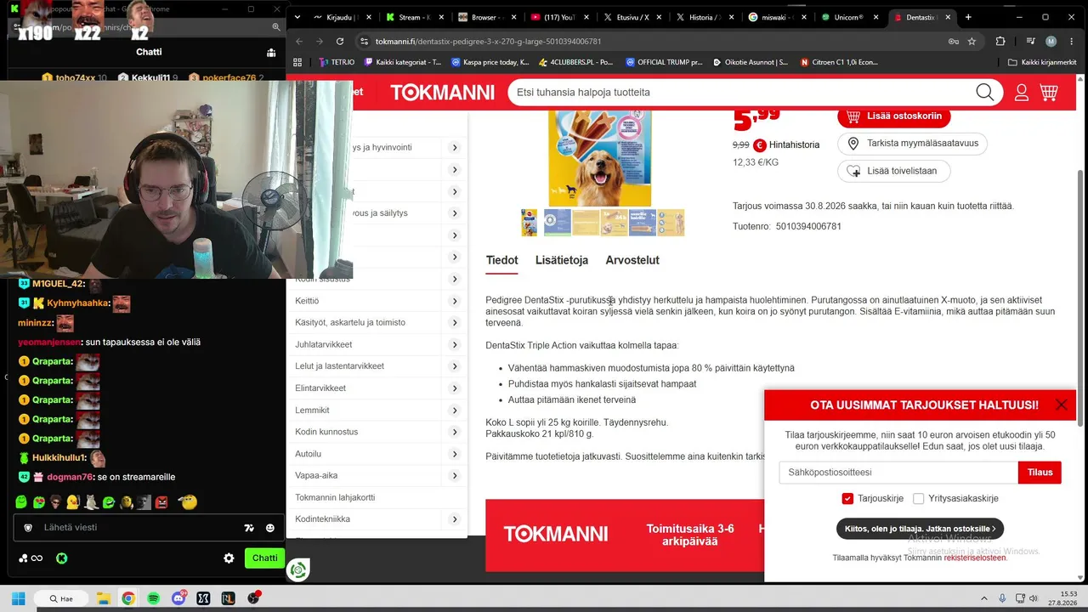
Task: Select the first product thumbnail image
Action: [x=529, y=223]
